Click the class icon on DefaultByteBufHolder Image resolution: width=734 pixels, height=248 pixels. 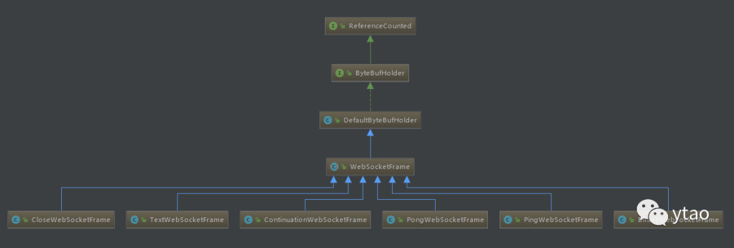[328, 120]
